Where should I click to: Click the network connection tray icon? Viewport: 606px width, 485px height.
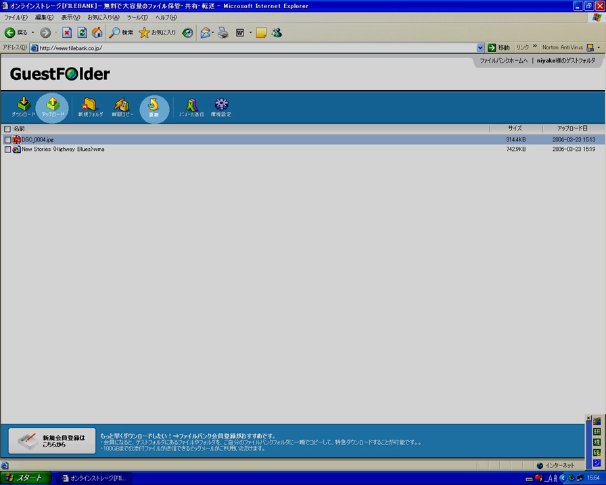[580, 478]
